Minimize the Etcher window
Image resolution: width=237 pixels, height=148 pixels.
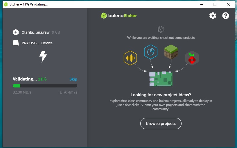coord(202,4)
